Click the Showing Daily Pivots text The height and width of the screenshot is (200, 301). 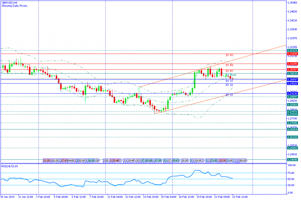[15, 6]
